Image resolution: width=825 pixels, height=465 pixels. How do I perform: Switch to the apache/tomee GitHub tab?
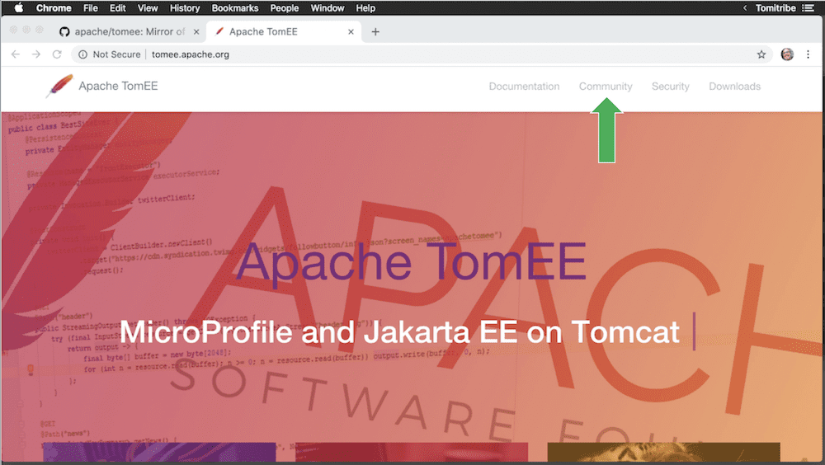(x=130, y=31)
